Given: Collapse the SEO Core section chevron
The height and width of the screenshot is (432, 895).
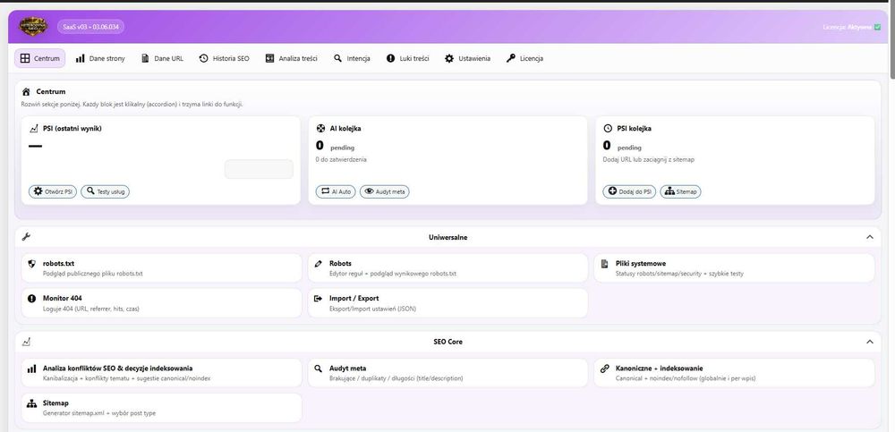Looking at the screenshot, I should click(x=869, y=342).
